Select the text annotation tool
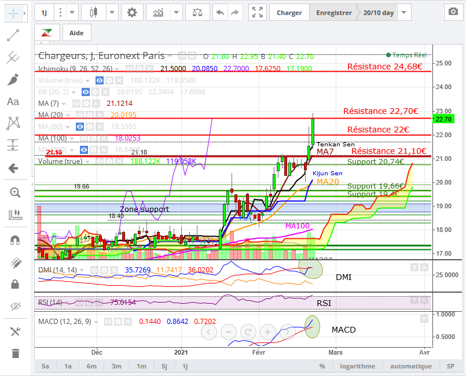The image size is (466, 376). coord(13,102)
